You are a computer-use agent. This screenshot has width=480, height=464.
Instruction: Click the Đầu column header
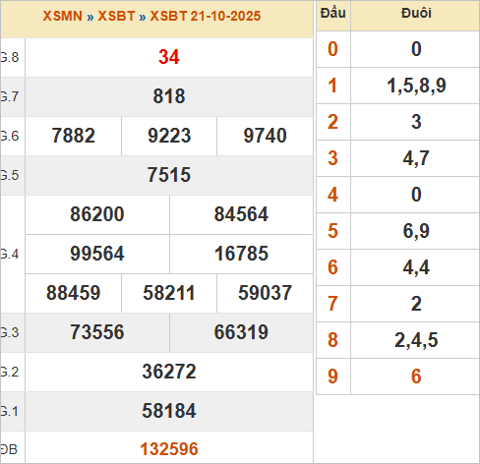click(333, 13)
